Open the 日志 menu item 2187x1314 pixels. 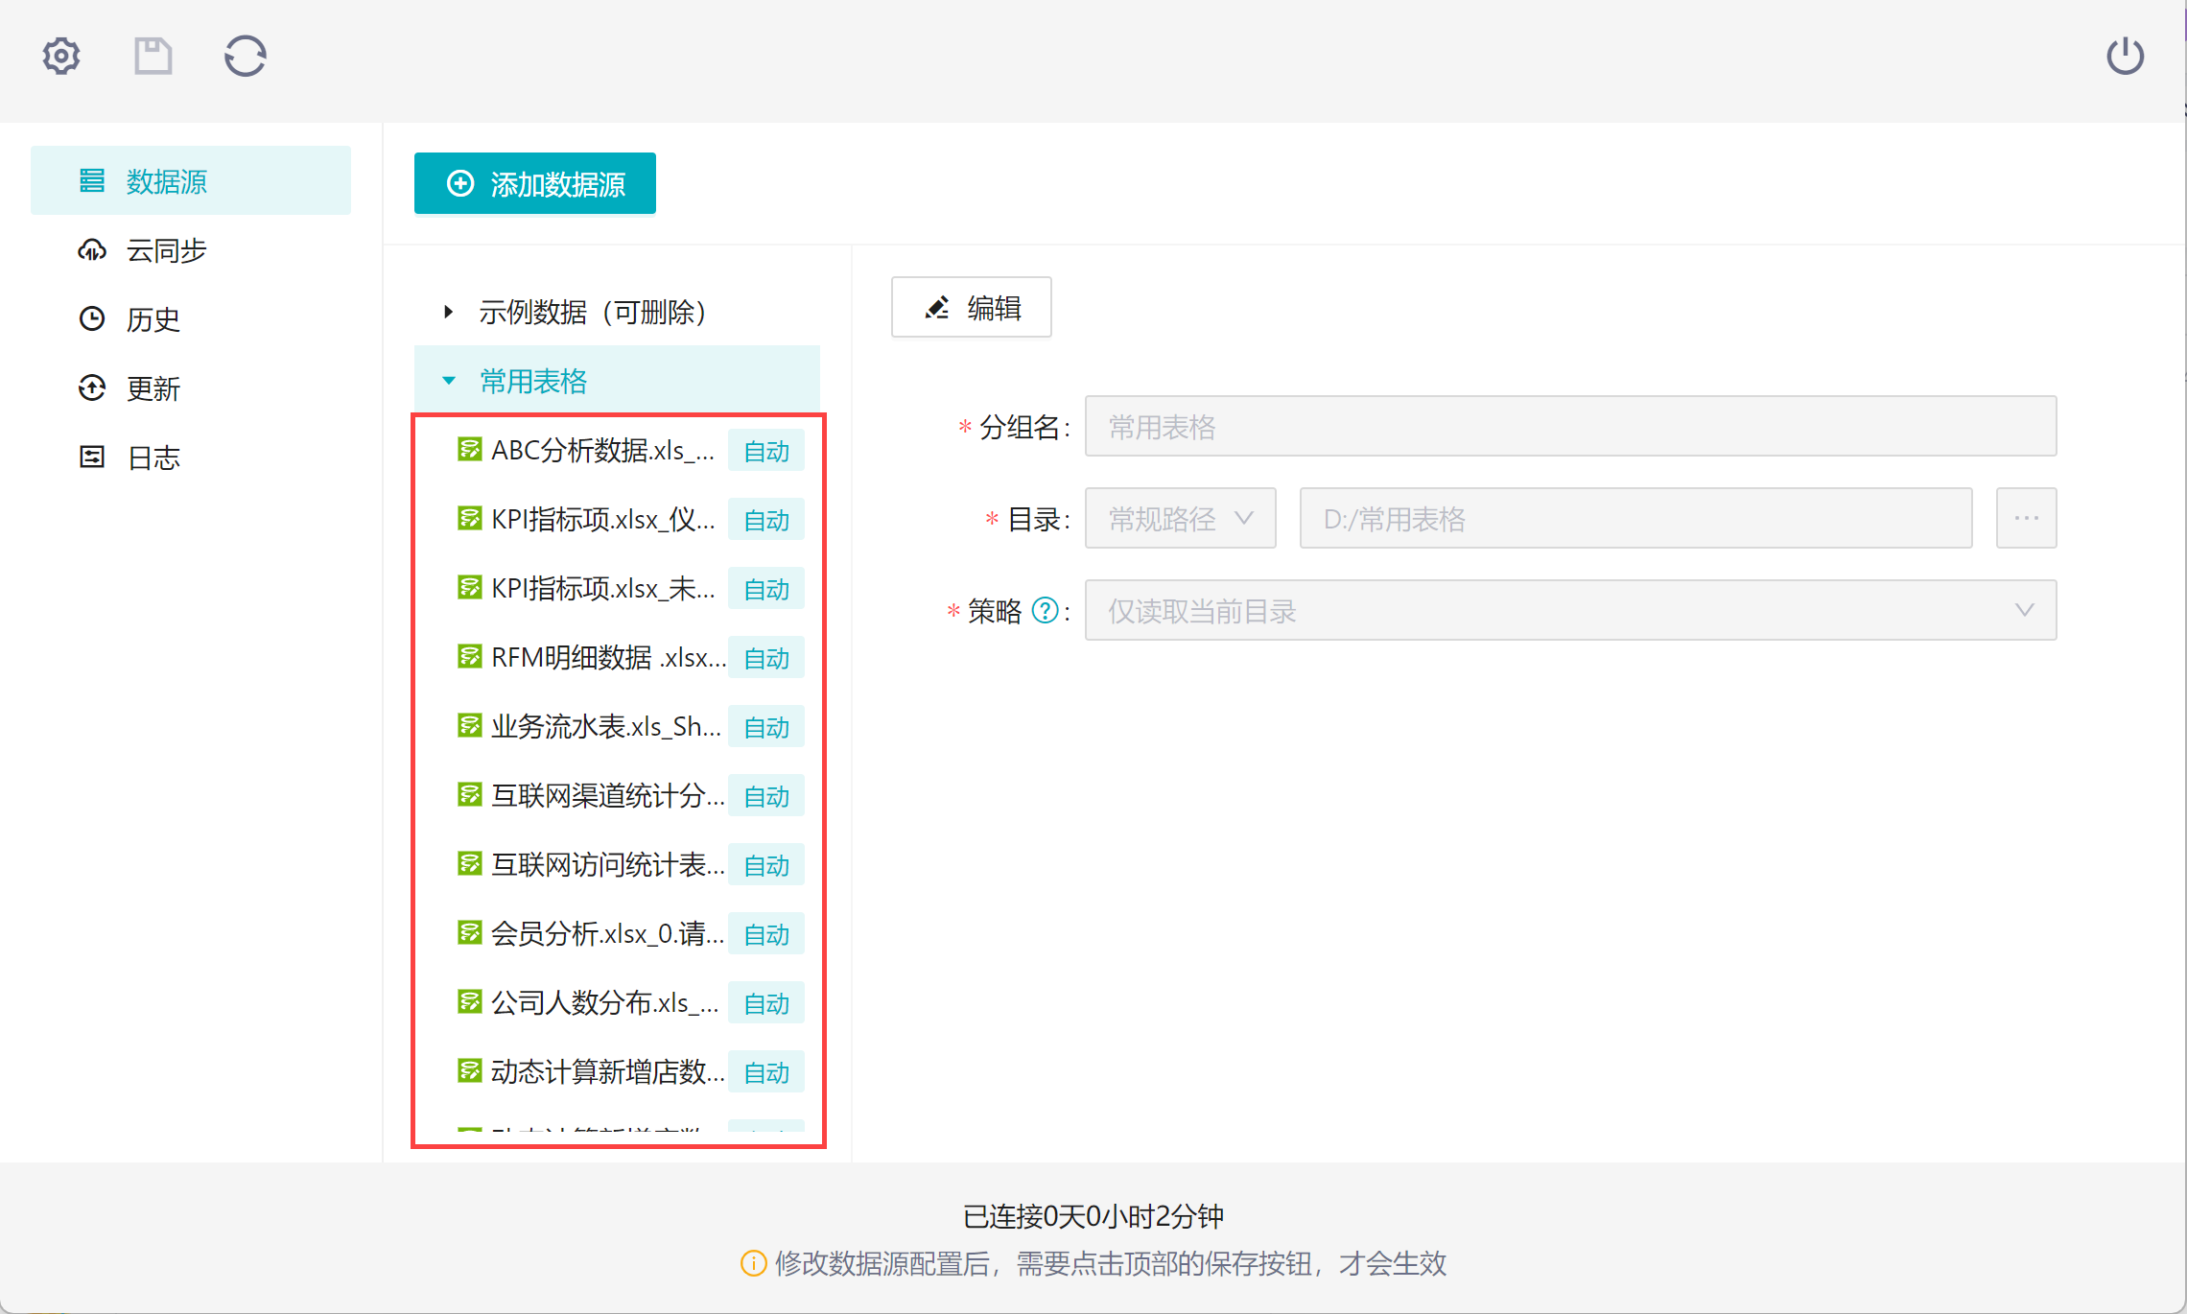[x=153, y=458]
